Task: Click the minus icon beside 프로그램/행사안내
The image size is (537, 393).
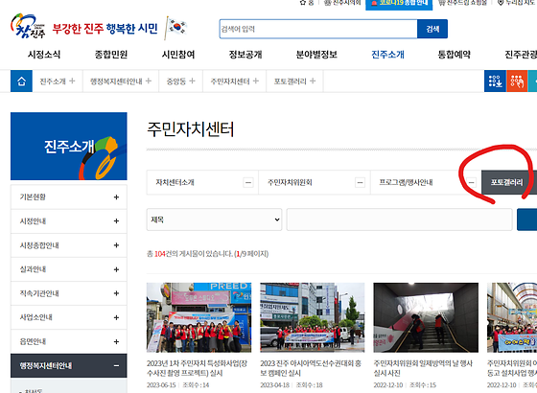Action: point(472,182)
